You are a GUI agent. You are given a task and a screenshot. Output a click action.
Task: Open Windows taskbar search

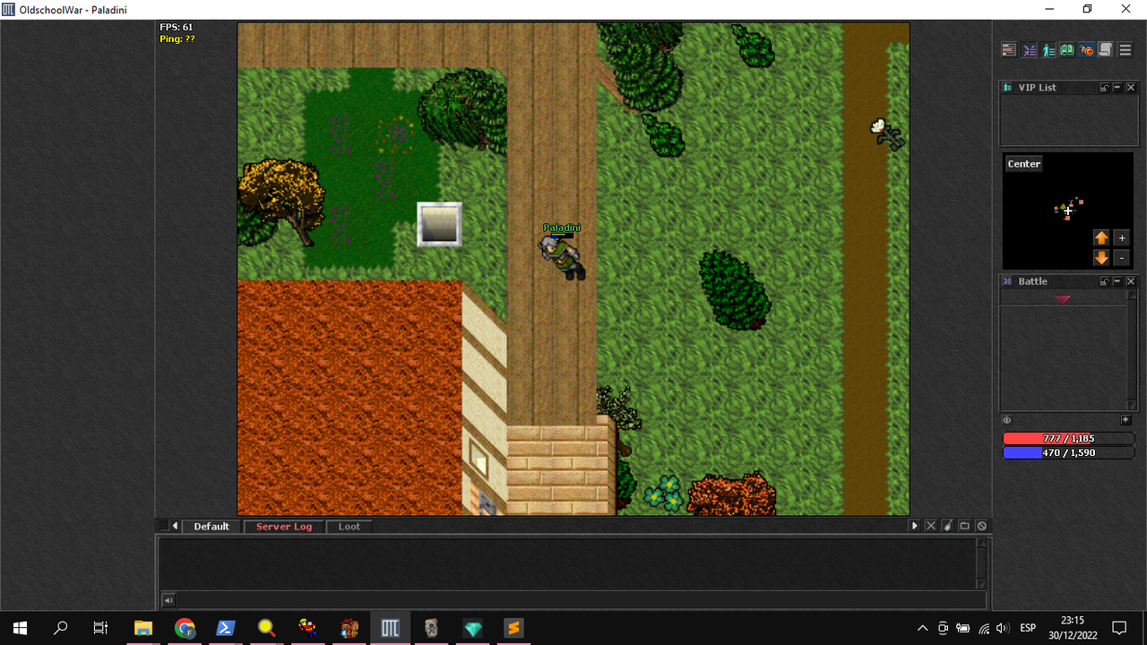coord(61,628)
